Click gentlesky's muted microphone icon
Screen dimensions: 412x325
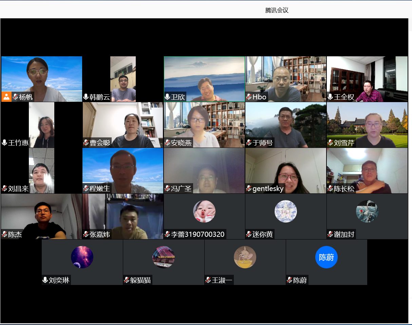coord(249,189)
